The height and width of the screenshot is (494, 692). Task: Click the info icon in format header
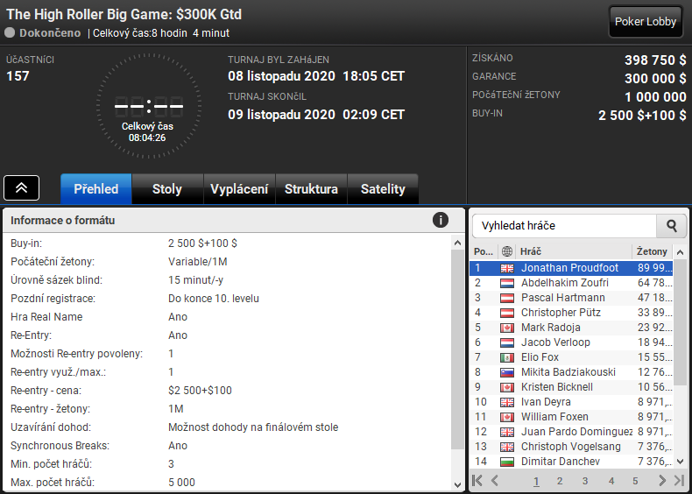440,220
